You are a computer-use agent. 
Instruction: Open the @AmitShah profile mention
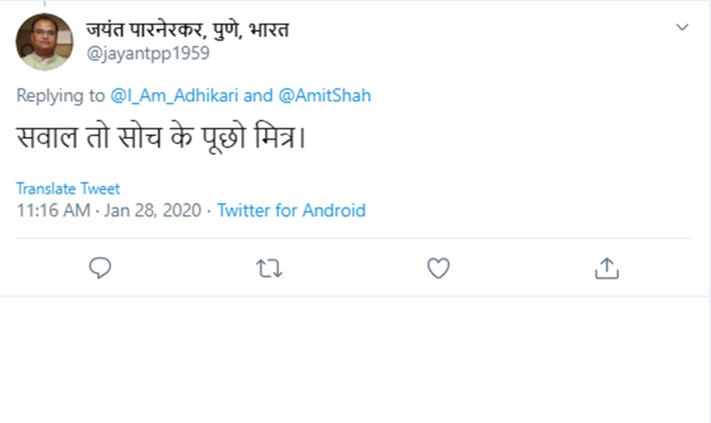click(325, 95)
